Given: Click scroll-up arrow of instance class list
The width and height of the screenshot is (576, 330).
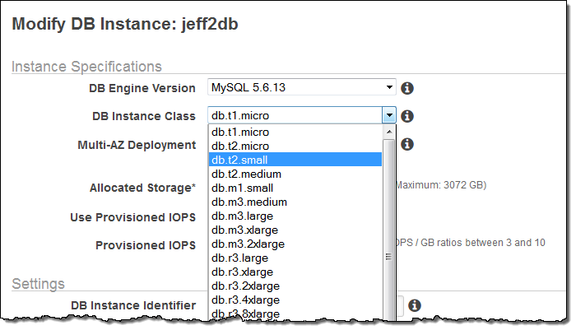Looking at the screenshot, I should tap(389, 132).
